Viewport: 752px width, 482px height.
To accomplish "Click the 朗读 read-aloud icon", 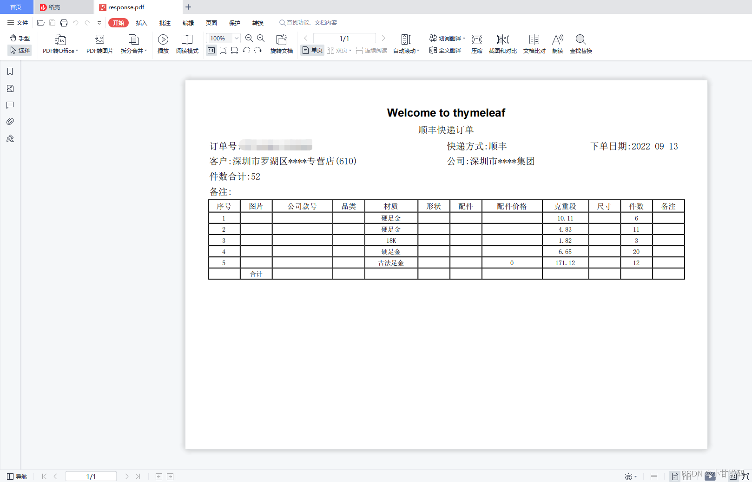I will [557, 40].
